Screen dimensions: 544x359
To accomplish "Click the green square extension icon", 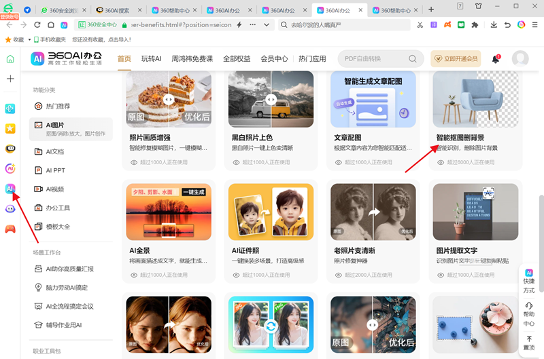I will coord(461,24).
